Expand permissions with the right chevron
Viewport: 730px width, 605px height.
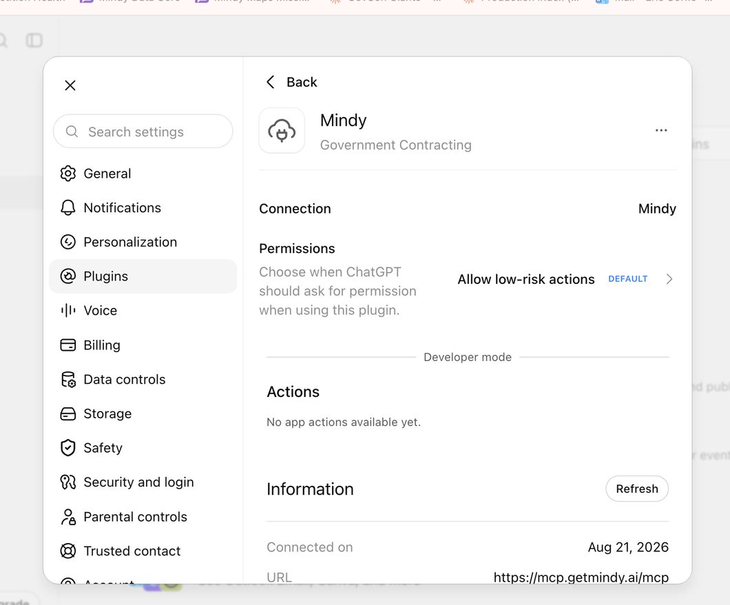[x=669, y=279]
